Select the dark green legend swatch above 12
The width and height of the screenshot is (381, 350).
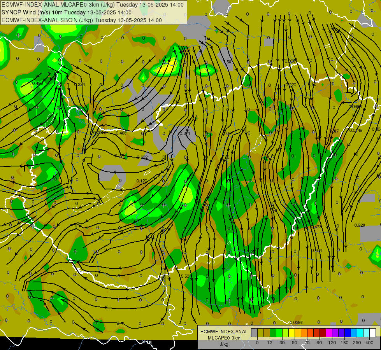(273, 332)
